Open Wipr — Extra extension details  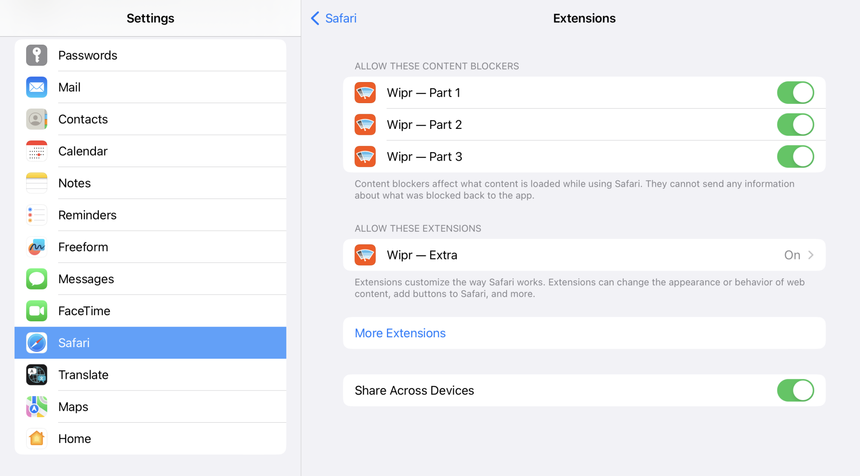point(584,255)
